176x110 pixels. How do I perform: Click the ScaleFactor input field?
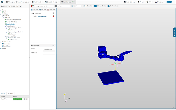[x=49, y=53]
